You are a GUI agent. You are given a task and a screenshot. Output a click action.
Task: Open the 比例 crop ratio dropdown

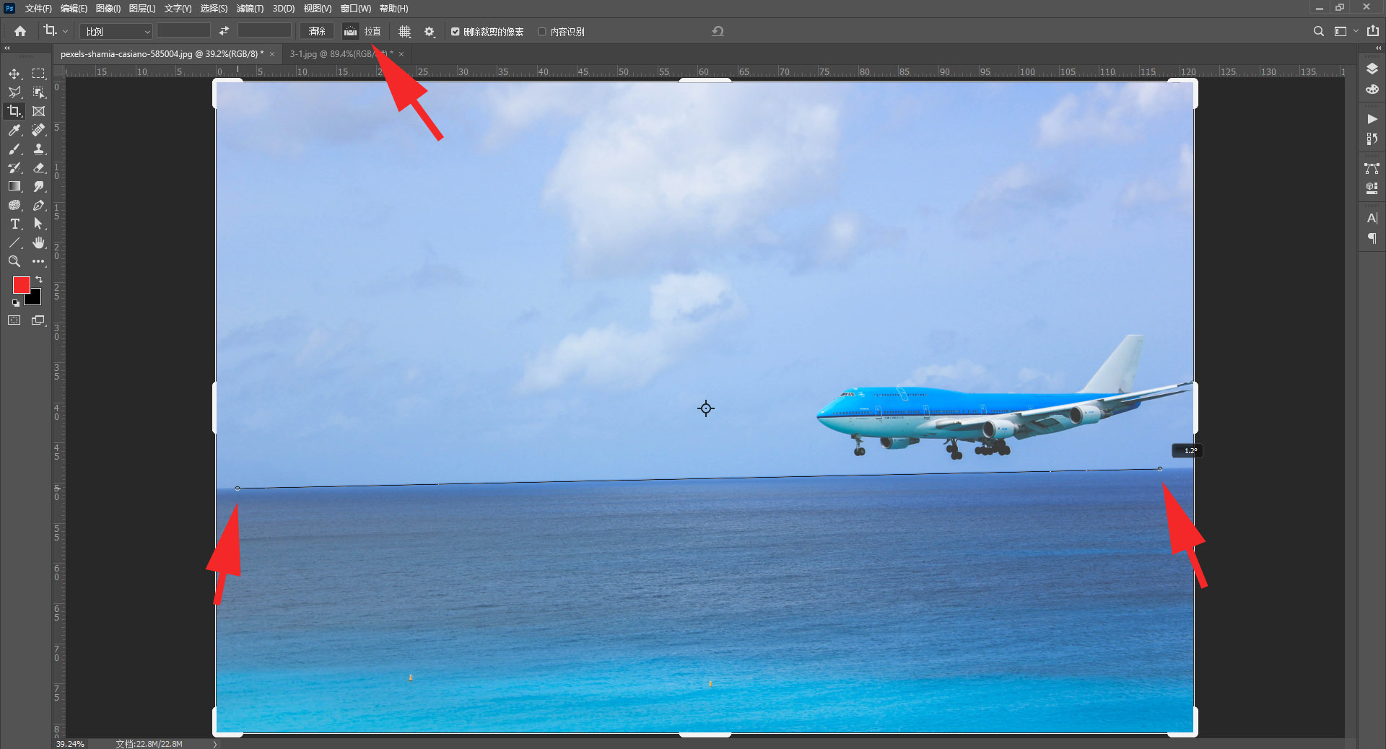tap(117, 31)
